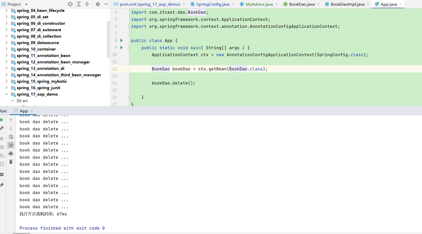Image resolution: width=422 pixels, height=234 pixels.
Task: Close the App.java editor tab
Action: click(x=401, y=4)
